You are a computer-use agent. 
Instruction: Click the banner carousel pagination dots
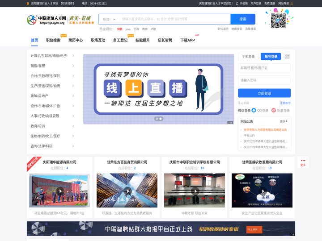pos(159,119)
